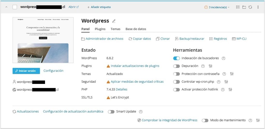The height and width of the screenshot is (129, 265).
Task: Open the folder icon in header
Action: (244, 7)
